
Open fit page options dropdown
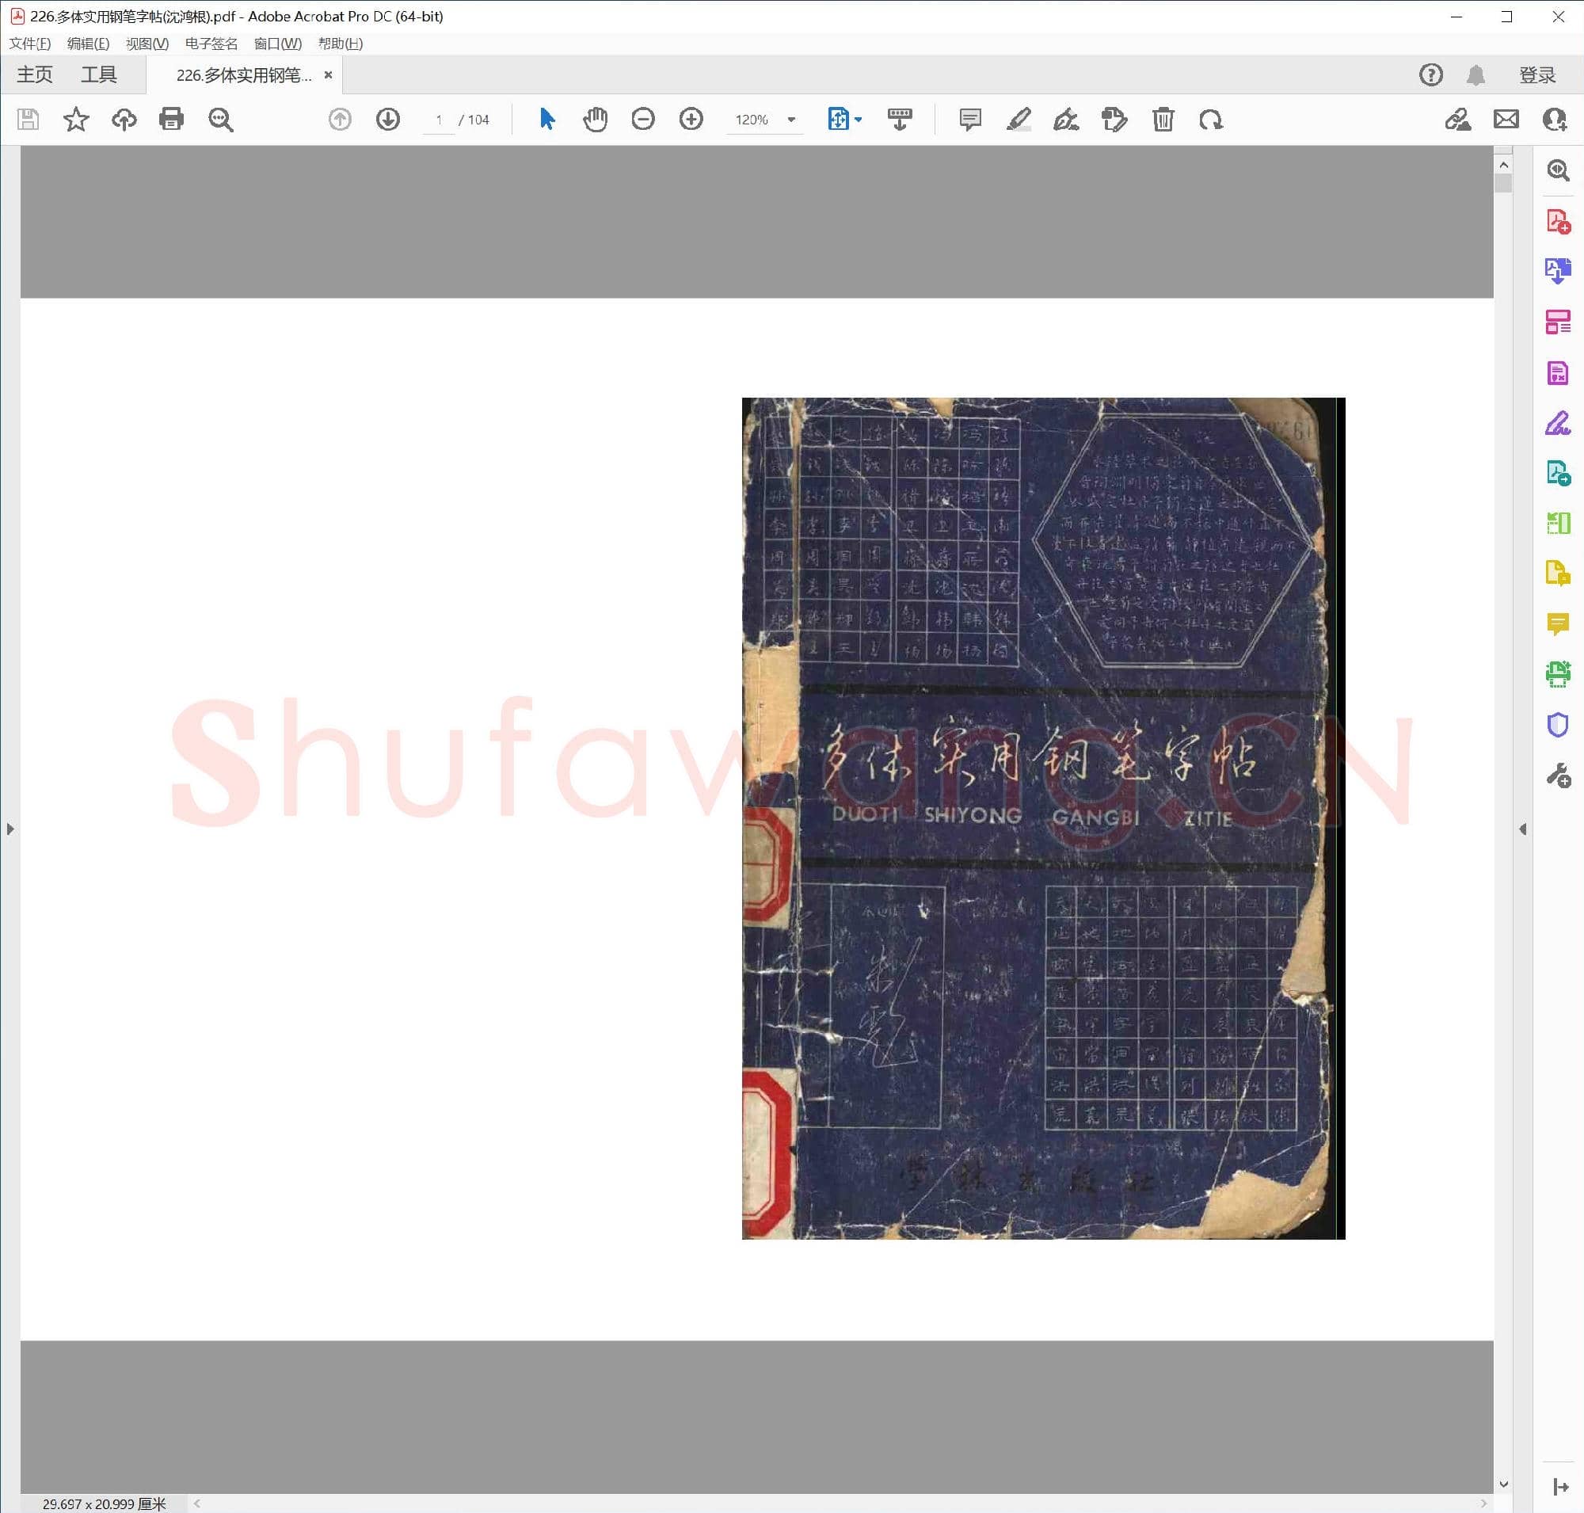tap(859, 120)
